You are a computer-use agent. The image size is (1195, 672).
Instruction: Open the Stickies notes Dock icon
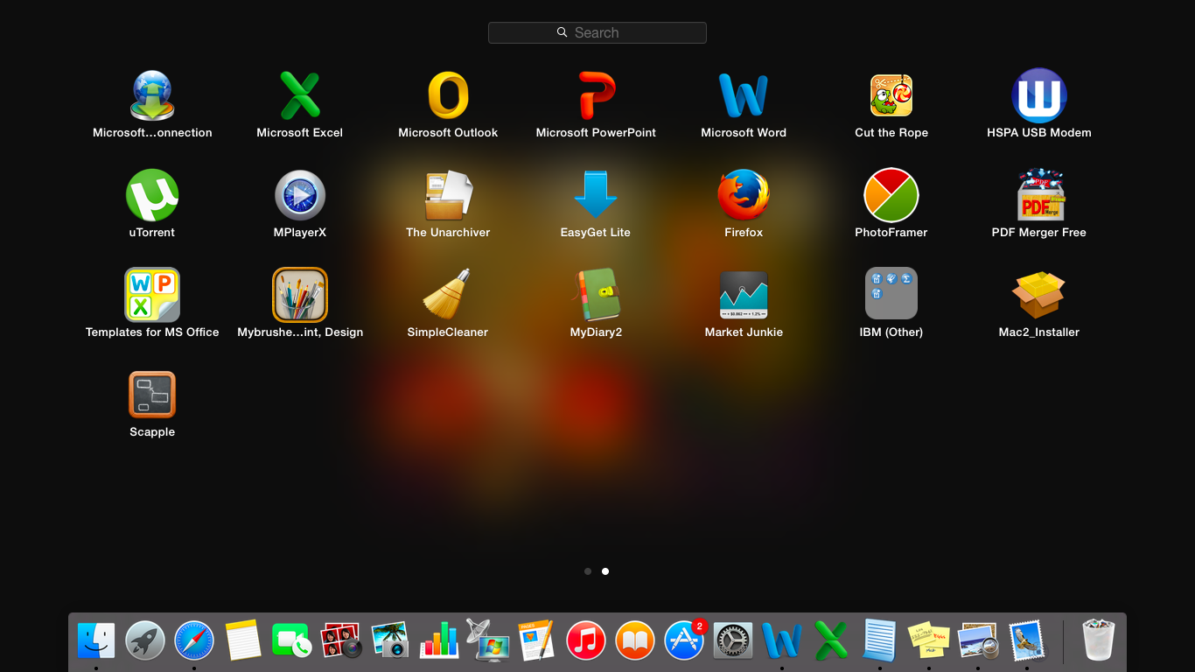tap(929, 640)
